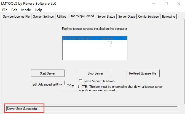Click the Start Server button
The height and width of the screenshot is (114, 185).
(x=48, y=73)
